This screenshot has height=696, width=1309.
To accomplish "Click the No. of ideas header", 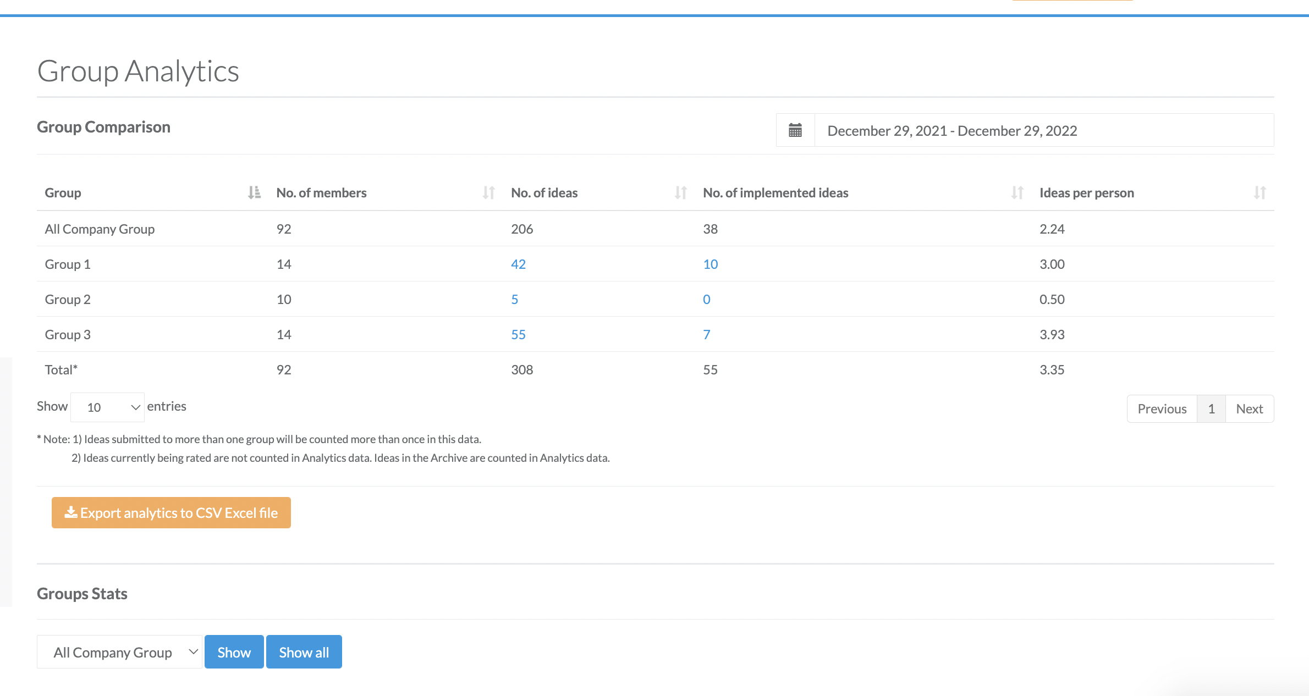I will click(544, 192).
